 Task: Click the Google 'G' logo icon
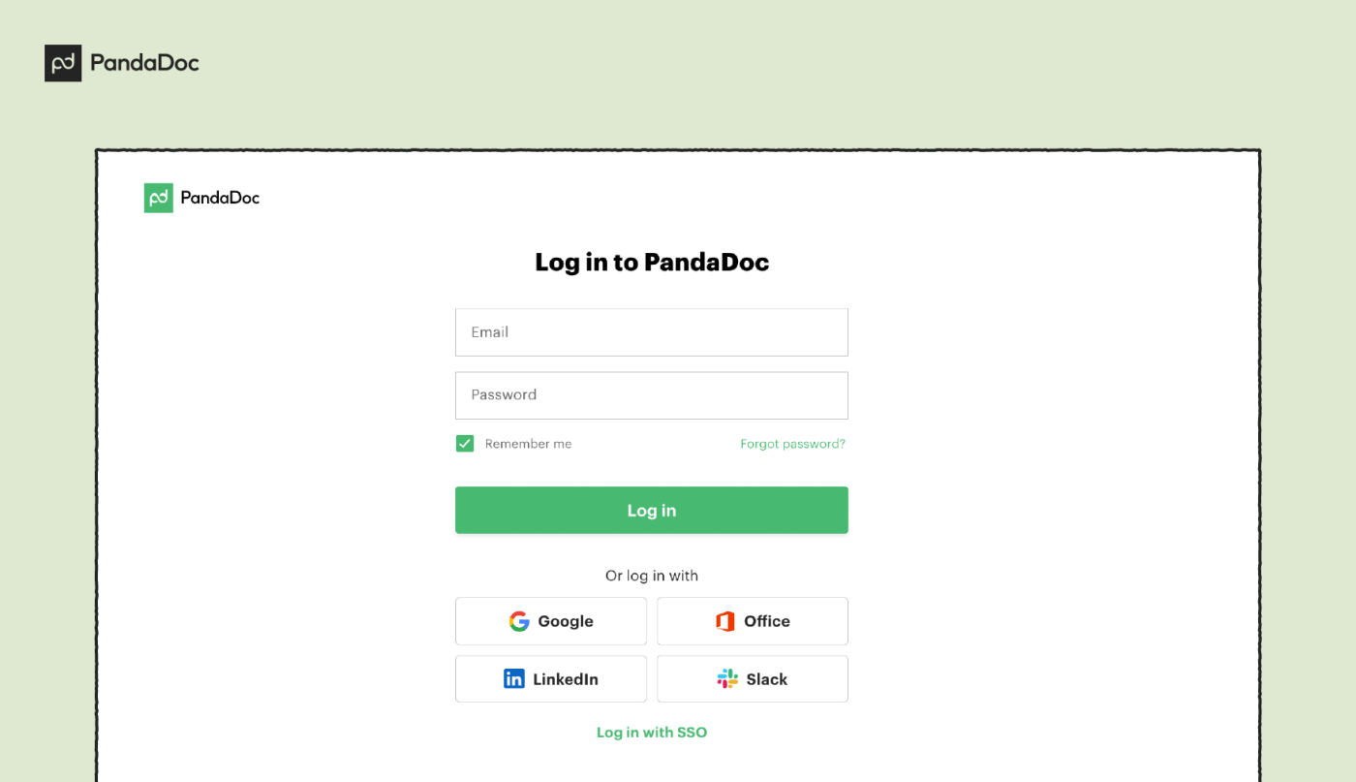(519, 621)
